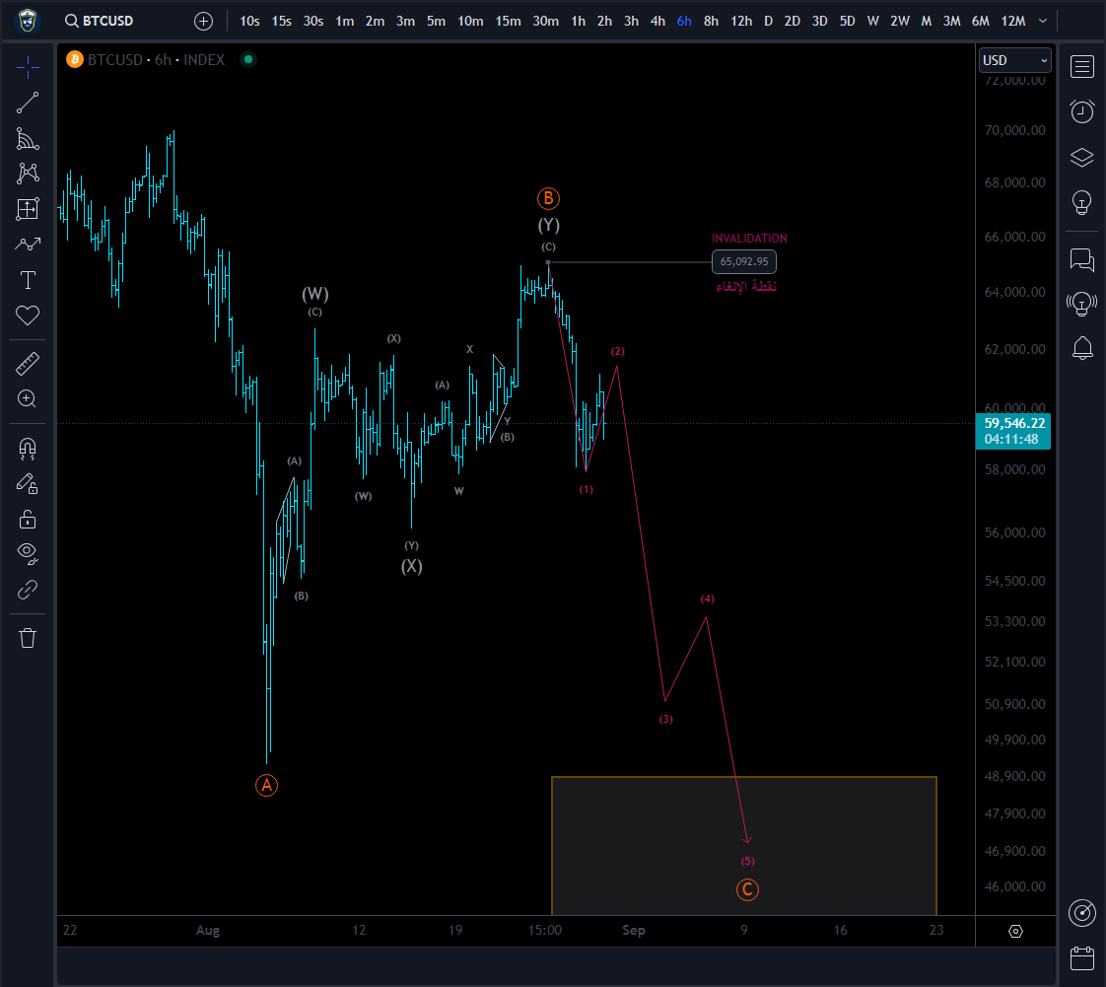The height and width of the screenshot is (987, 1106).
Task: Click the user profile avatar
Action: (x=28, y=21)
